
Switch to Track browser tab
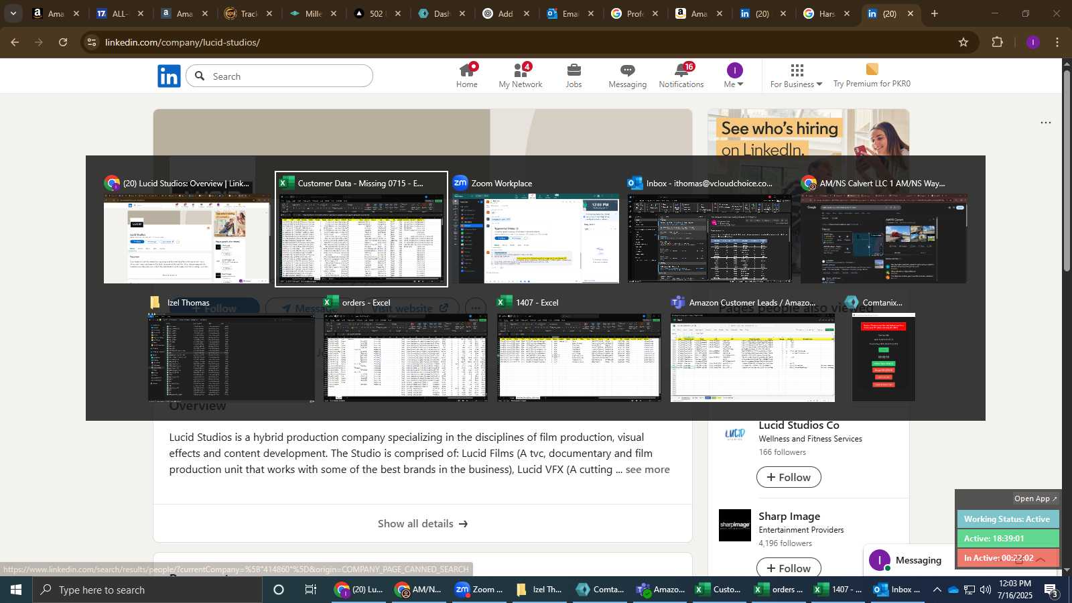[248, 13]
